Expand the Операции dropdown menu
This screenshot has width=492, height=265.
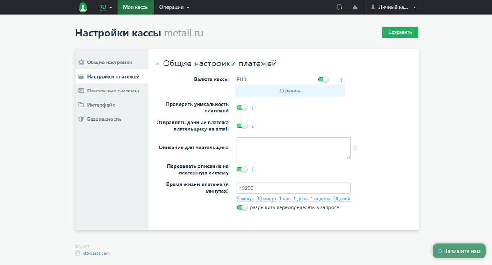pyautogui.click(x=174, y=7)
